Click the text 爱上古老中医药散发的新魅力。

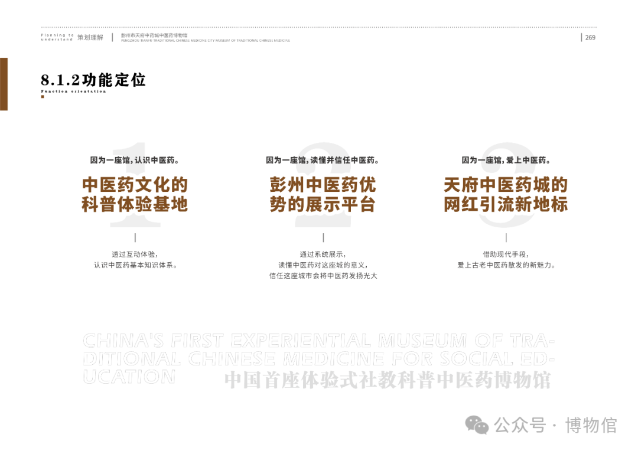[x=506, y=265]
